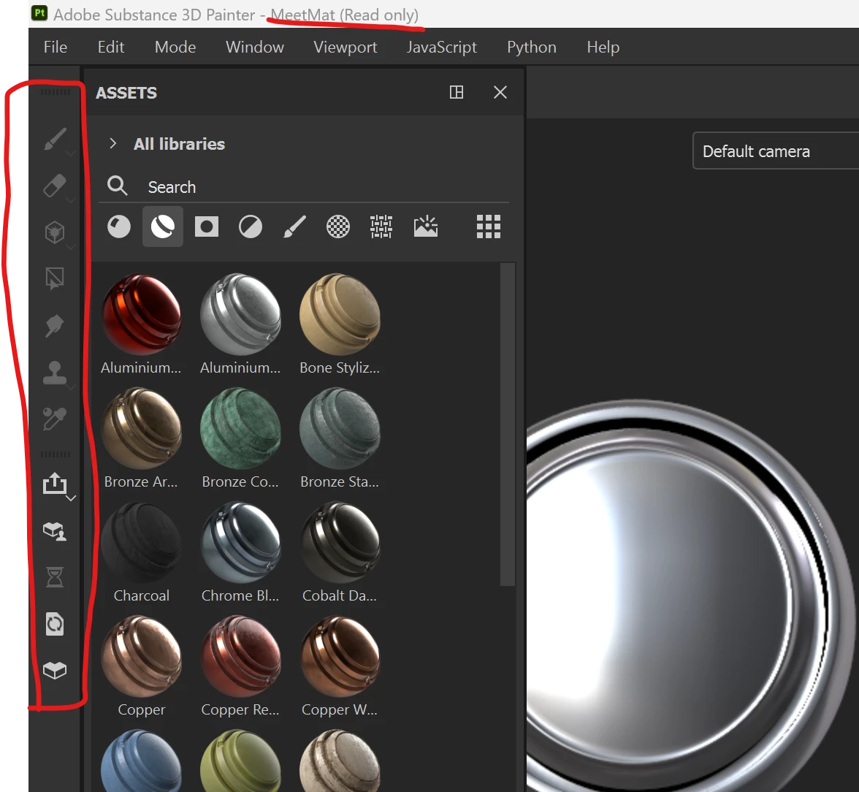Open the Help menu
Viewport: 859px width, 792px height.
click(x=603, y=47)
